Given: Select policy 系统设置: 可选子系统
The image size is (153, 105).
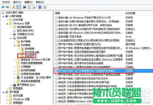Looking at the screenshot, I should [70, 37].
